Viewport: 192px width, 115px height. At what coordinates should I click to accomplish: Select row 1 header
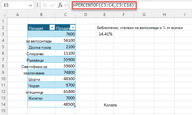tap(3, 21)
